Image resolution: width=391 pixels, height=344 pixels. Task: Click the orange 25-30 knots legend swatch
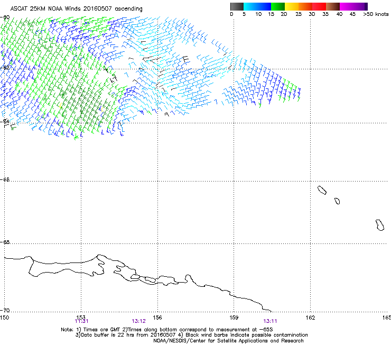(x=305, y=6)
